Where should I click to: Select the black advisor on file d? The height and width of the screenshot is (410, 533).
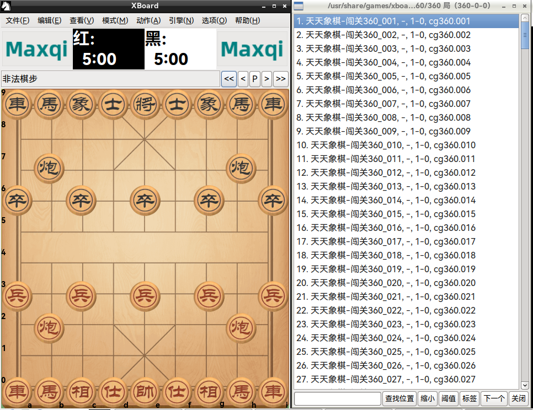(113, 104)
